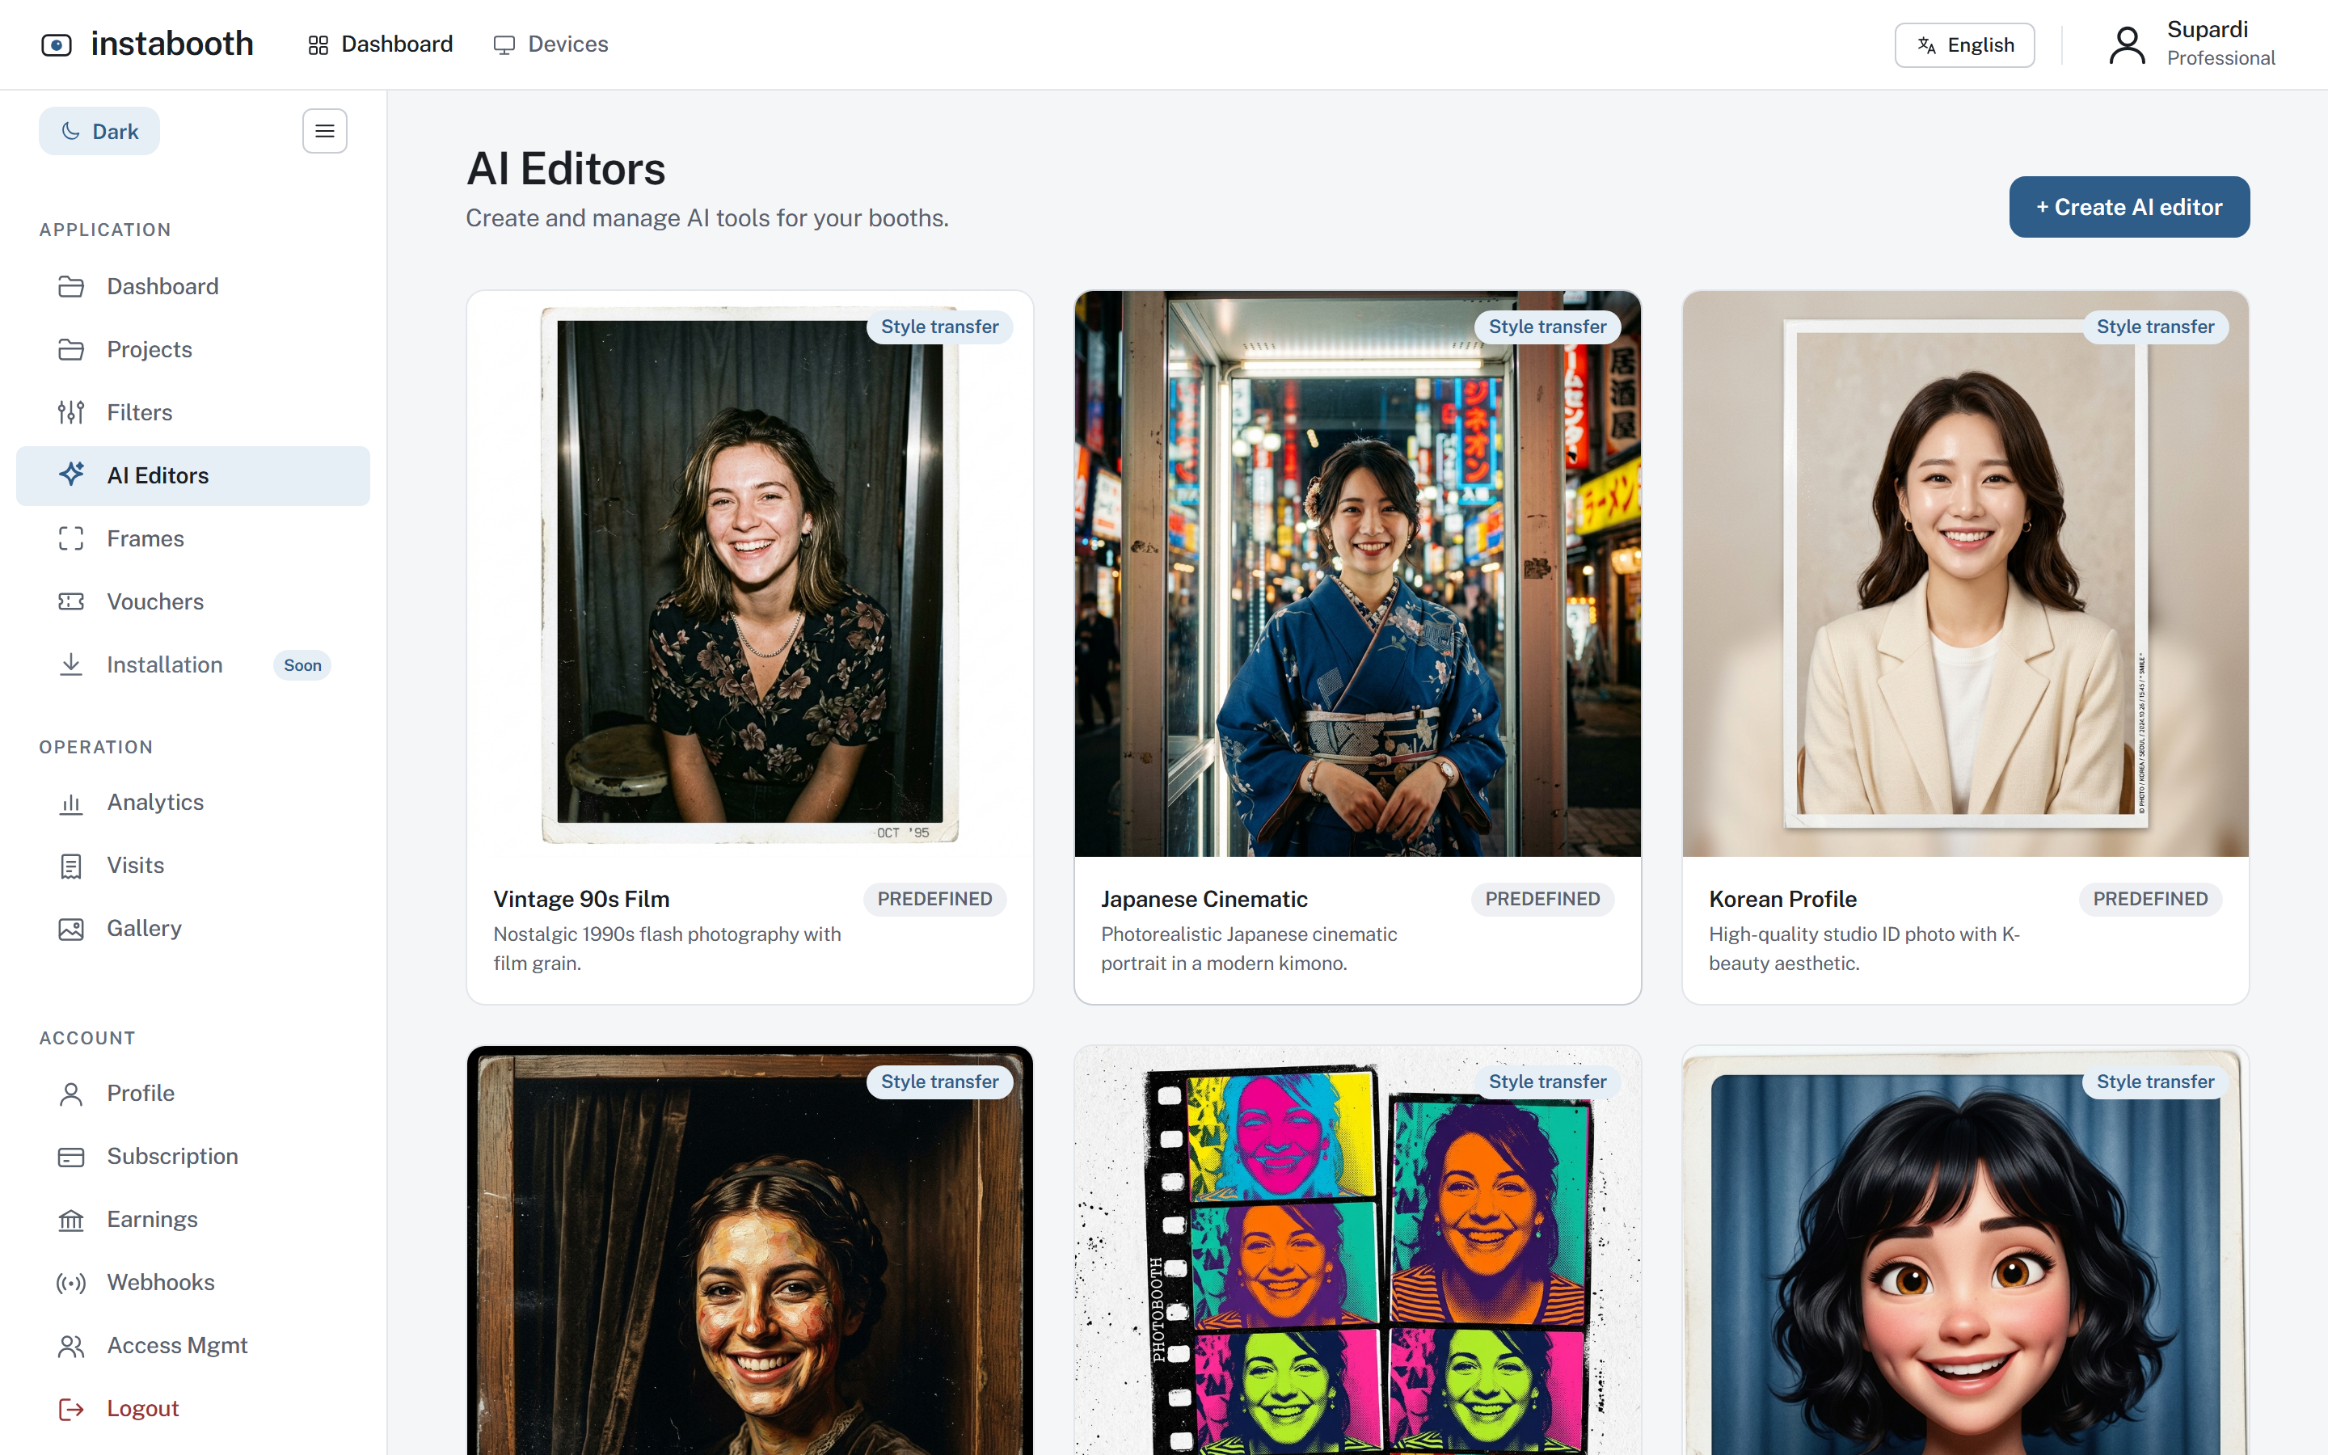This screenshot has width=2328, height=1455.
Task: Collapse sidebar with the hamburger icon
Action: [x=325, y=131]
